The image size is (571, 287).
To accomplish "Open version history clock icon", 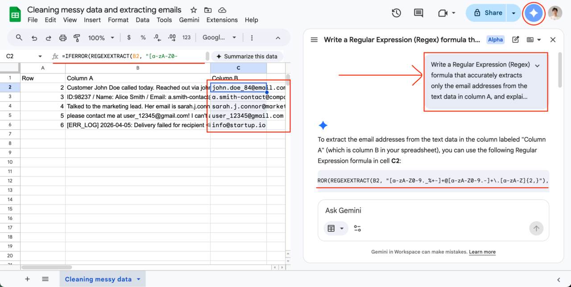I will pos(396,13).
